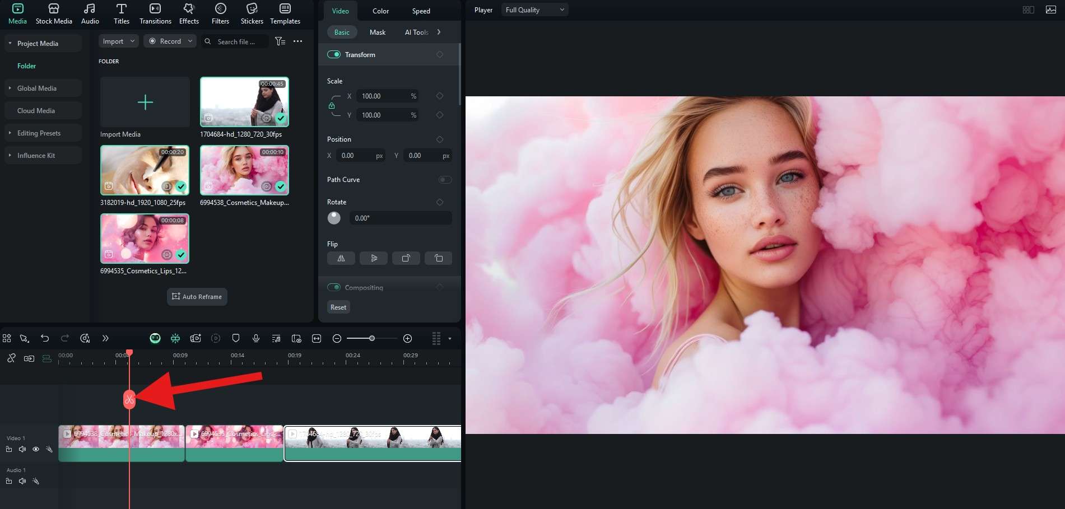Toggle the Path Curve switch

[x=445, y=180]
